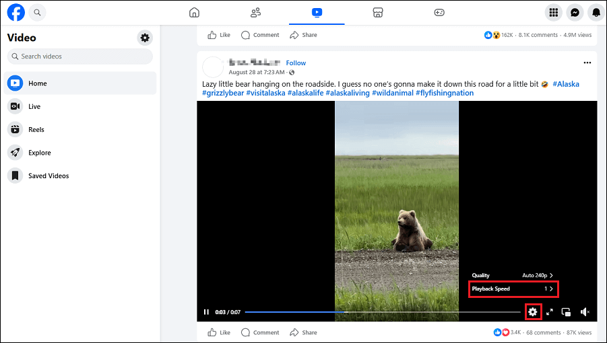The height and width of the screenshot is (343, 607).
Task: Click the Search videos field
Action: (x=80, y=56)
